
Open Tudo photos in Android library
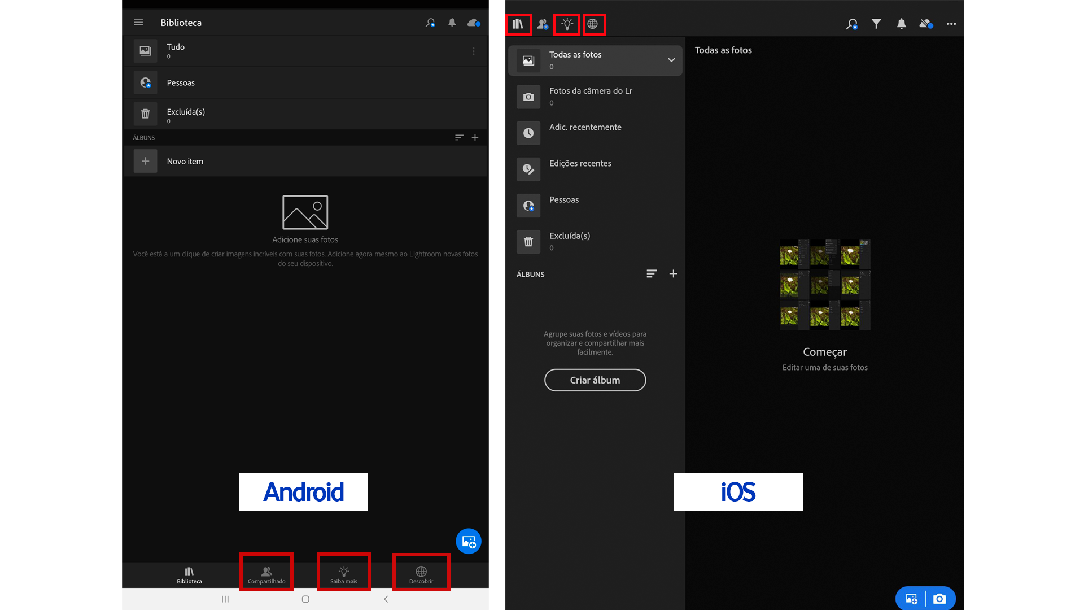[305, 51]
